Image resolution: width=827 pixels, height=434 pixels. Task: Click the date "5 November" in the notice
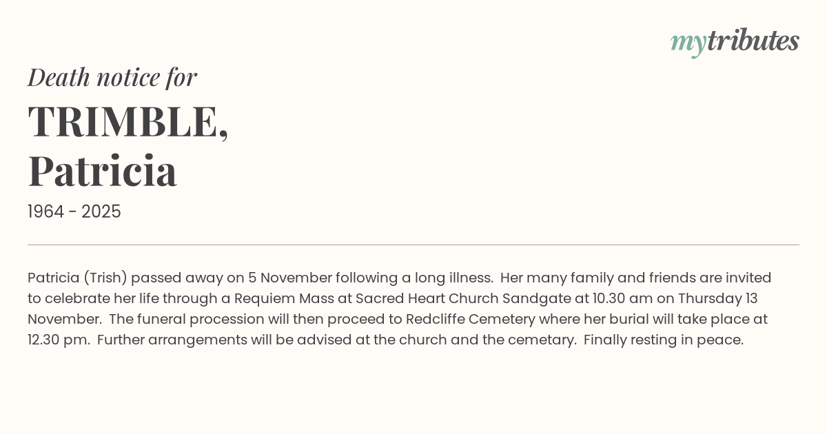click(x=286, y=278)
